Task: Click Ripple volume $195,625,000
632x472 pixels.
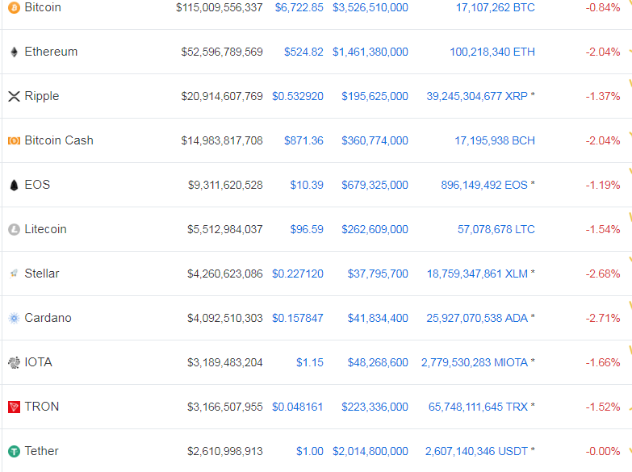Action: pyautogui.click(x=375, y=96)
